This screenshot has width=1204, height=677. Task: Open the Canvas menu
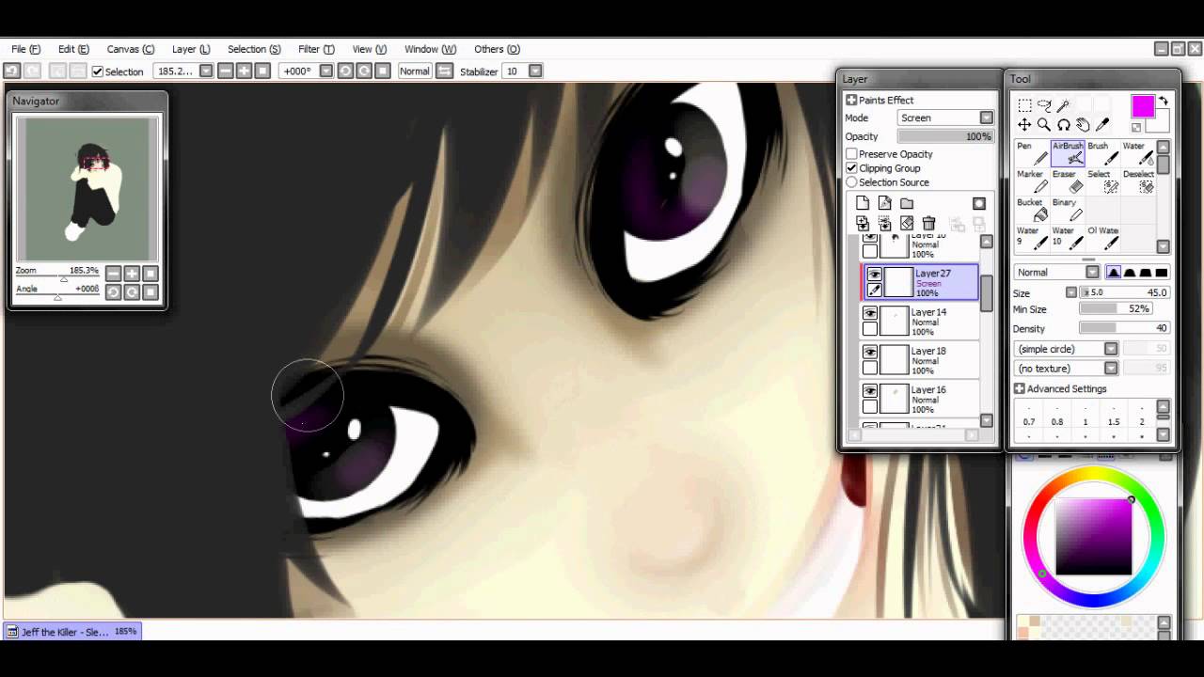(x=130, y=49)
